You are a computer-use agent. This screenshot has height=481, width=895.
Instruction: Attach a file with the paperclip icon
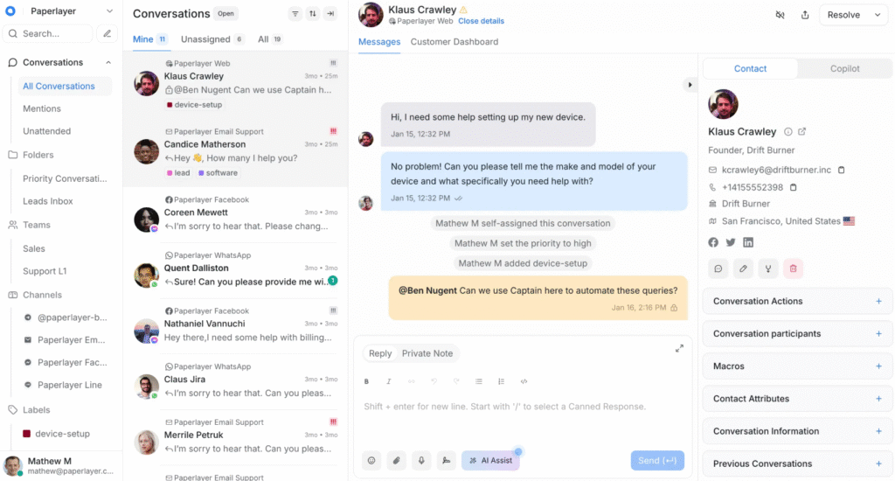click(x=396, y=460)
